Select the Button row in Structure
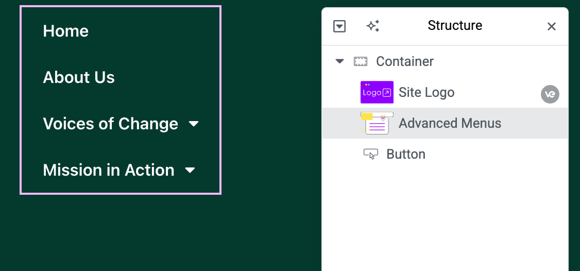Viewport: 580px width, 271px height. pyautogui.click(x=445, y=154)
